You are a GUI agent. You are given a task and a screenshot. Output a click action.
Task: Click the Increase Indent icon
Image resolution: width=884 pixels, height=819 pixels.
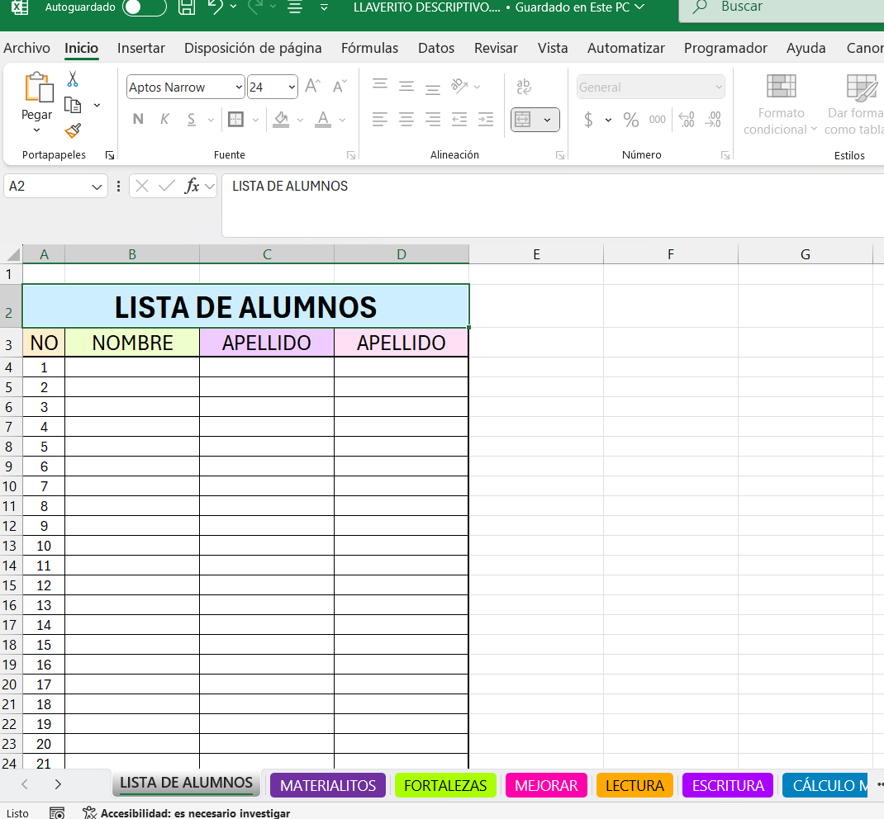tap(486, 121)
